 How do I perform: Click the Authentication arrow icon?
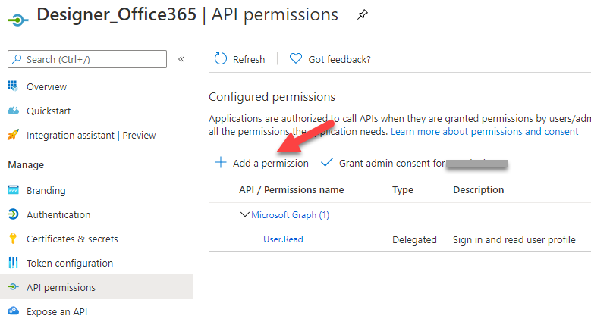click(13, 214)
